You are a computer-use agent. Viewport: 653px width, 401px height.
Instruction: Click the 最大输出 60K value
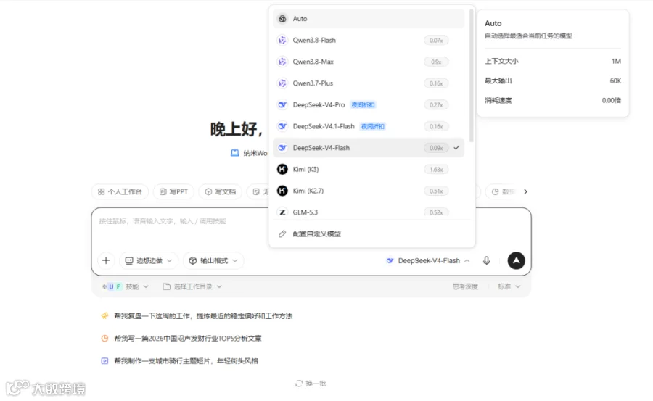point(615,81)
